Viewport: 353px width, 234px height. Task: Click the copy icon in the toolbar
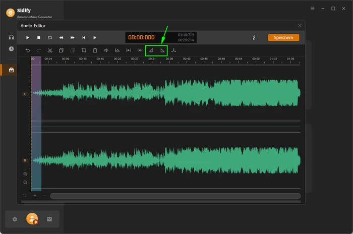click(x=61, y=50)
